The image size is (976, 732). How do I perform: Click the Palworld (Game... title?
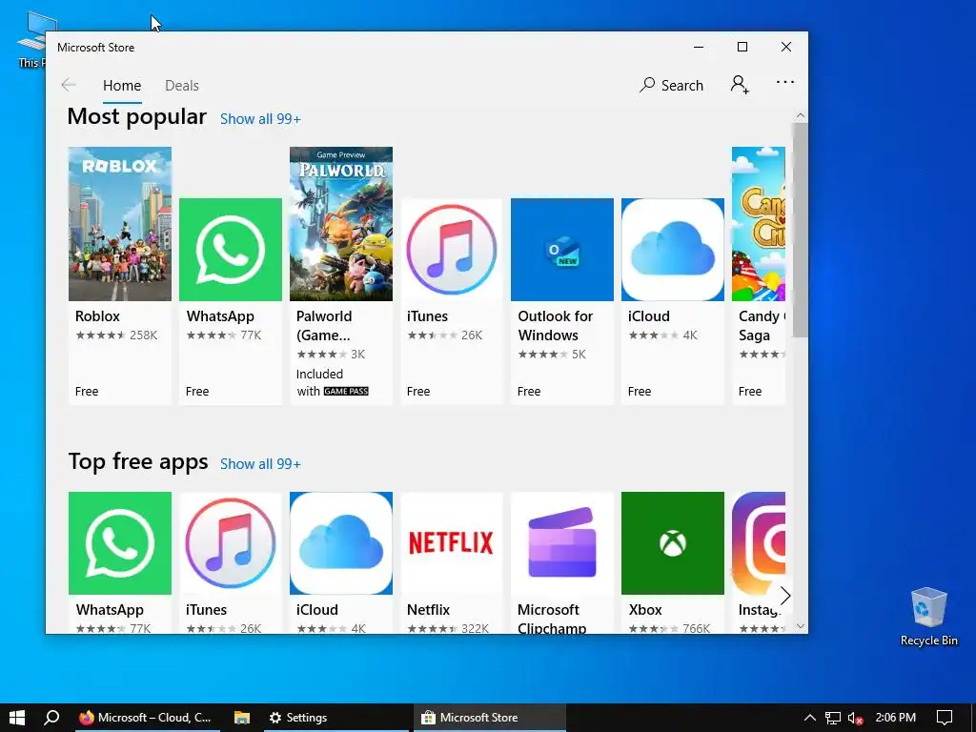point(324,326)
